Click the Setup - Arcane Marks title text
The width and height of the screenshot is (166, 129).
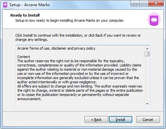point(29,5)
